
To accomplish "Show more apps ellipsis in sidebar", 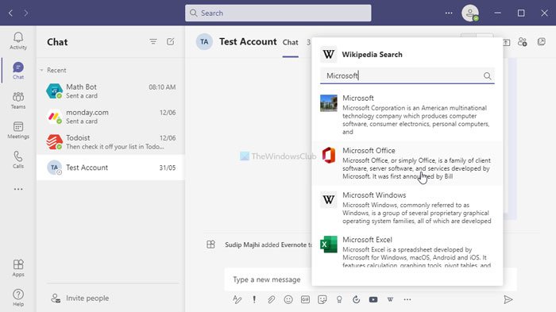I will (x=18, y=189).
